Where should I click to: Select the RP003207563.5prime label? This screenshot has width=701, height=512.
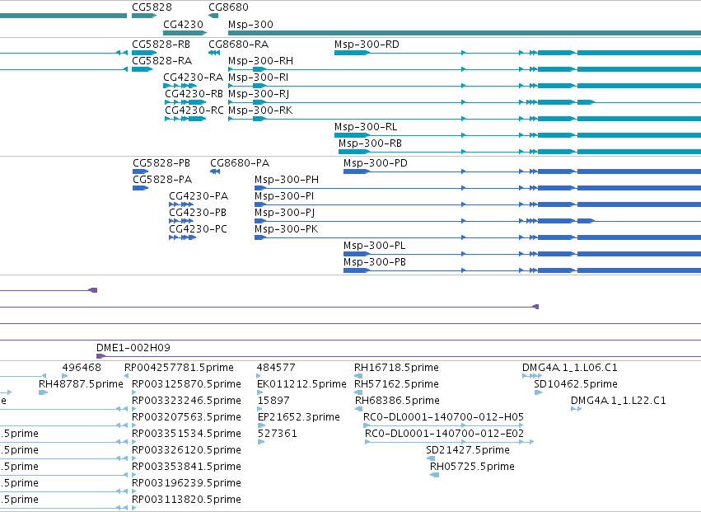(186, 417)
